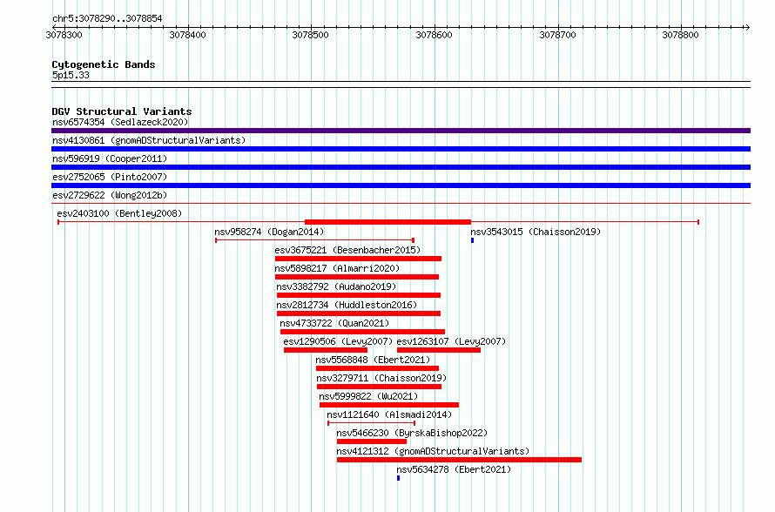
Task: Click the blue bar under esv2752065
Action: tap(401, 185)
